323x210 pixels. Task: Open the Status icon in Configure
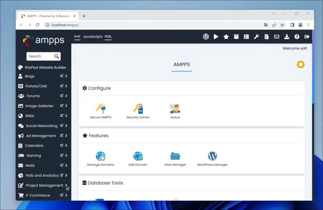(175, 109)
